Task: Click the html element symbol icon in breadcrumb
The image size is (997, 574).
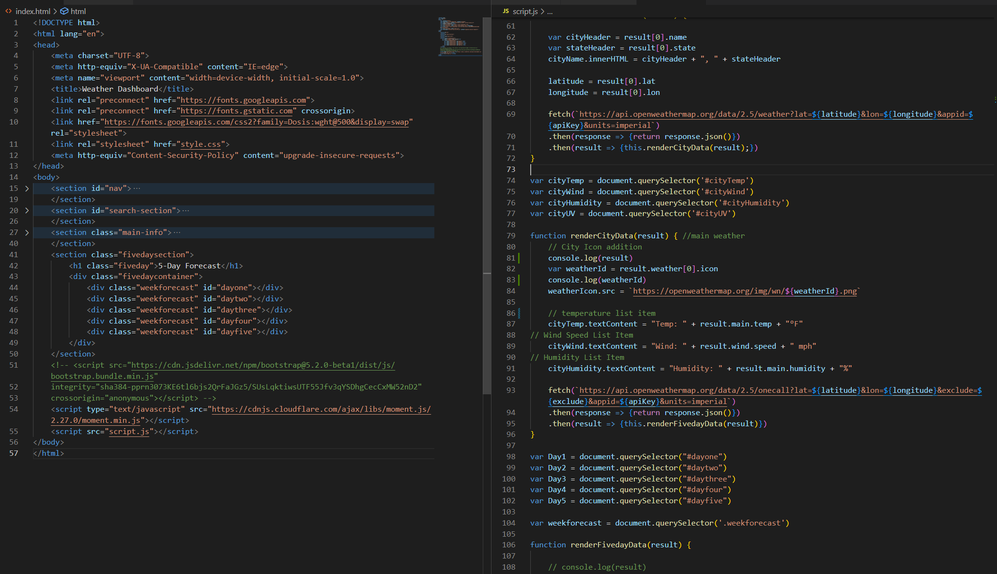Action: coord(64,11)
